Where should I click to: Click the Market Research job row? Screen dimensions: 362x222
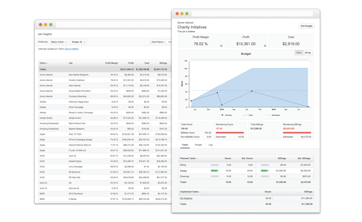tap(105, 129)
